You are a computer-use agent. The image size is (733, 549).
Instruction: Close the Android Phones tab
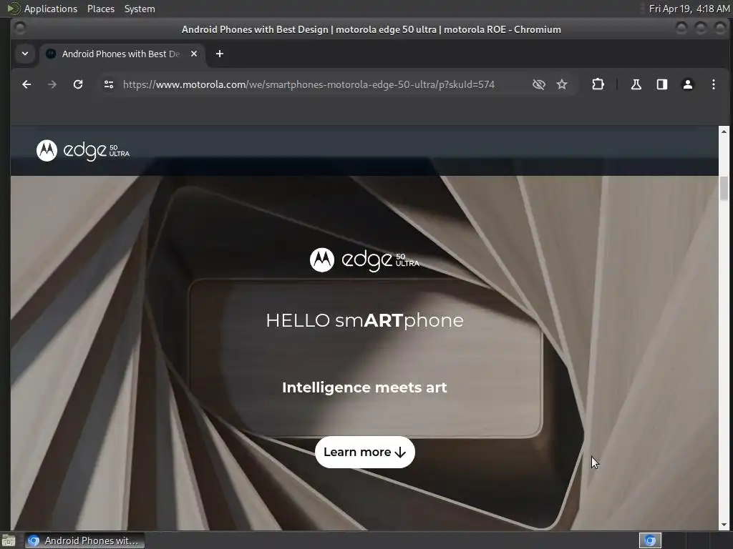194,54
